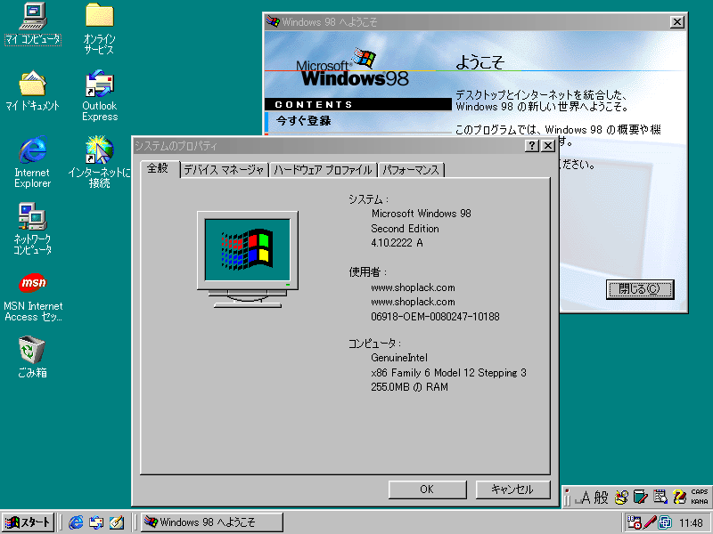
Task: Click Windows 98 へようこそ taskbar button
Action: tap(211, 522)
